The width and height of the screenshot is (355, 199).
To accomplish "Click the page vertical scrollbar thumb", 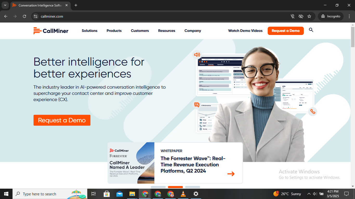I will [353, 37].
